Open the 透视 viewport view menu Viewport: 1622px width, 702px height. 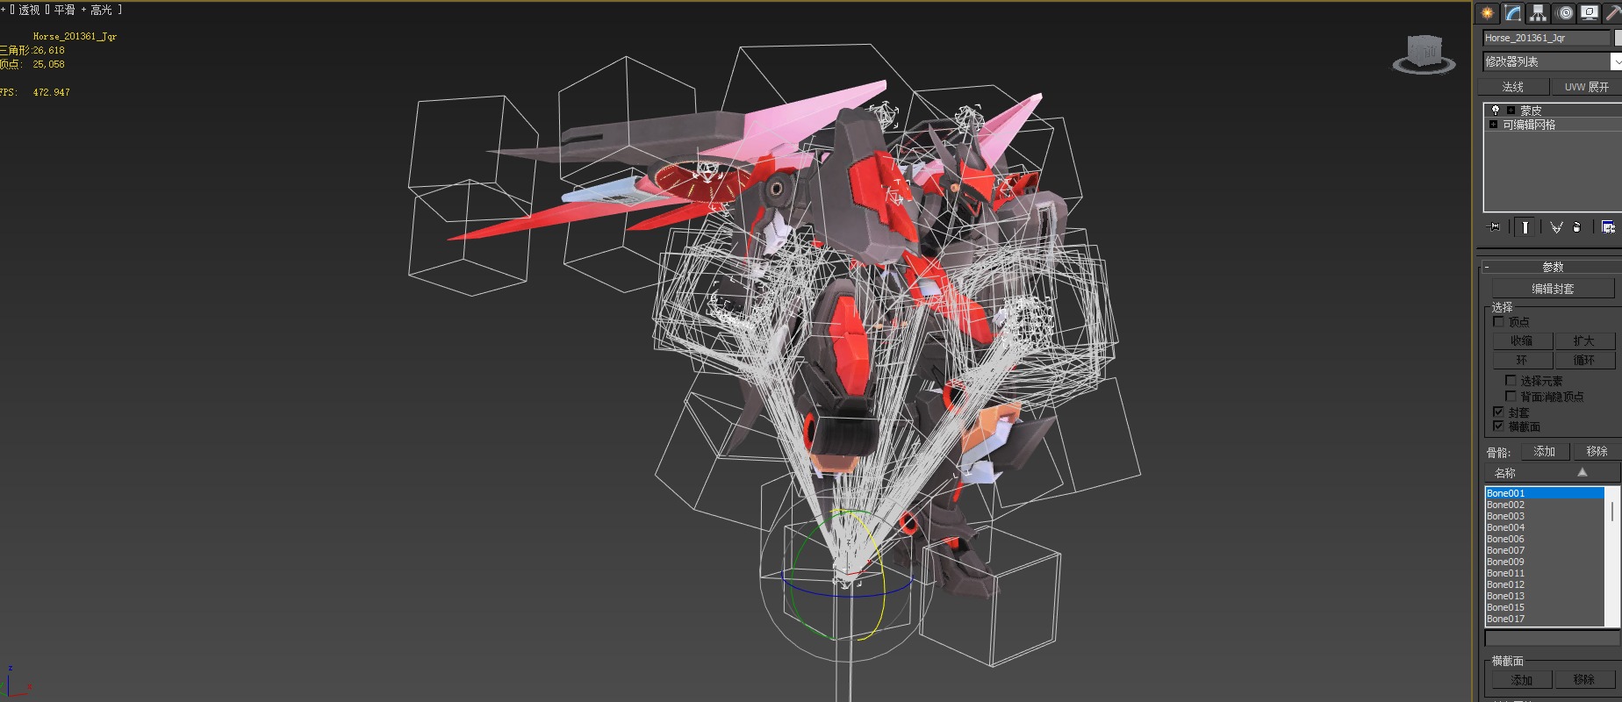tap(28, 10)
